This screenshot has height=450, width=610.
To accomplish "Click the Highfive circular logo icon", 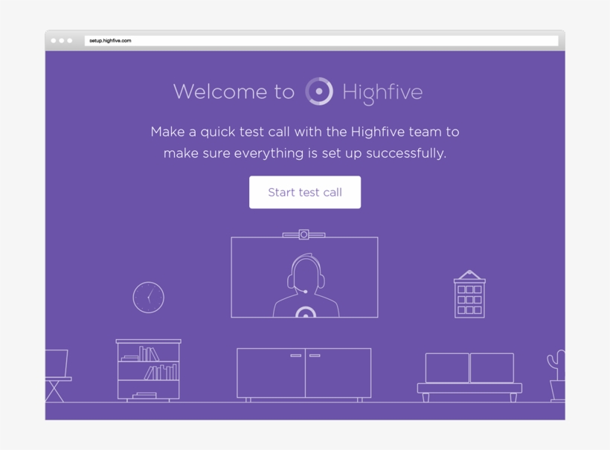I will (x=319, y=91).
